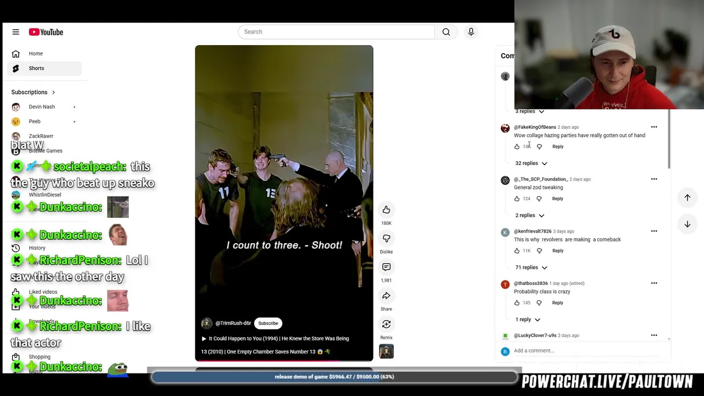Start voice search with microphone icon

(471, 32)
